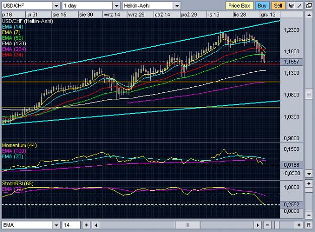Click the price axis label 1,0800
Image resolution: width=315 pixels, height=232 pixels.
[x=291, y=95]
